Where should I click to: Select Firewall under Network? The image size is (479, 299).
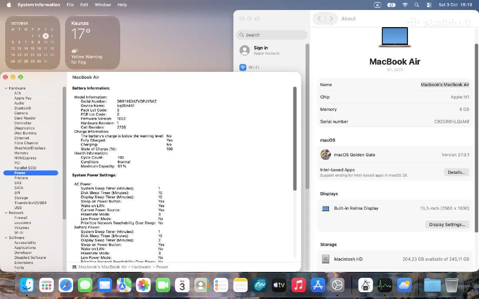[x=21, y=218]
